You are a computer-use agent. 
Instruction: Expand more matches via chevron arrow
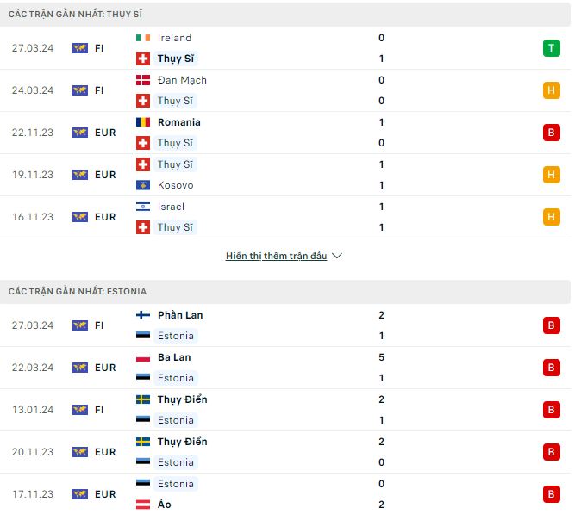[337, 256]
